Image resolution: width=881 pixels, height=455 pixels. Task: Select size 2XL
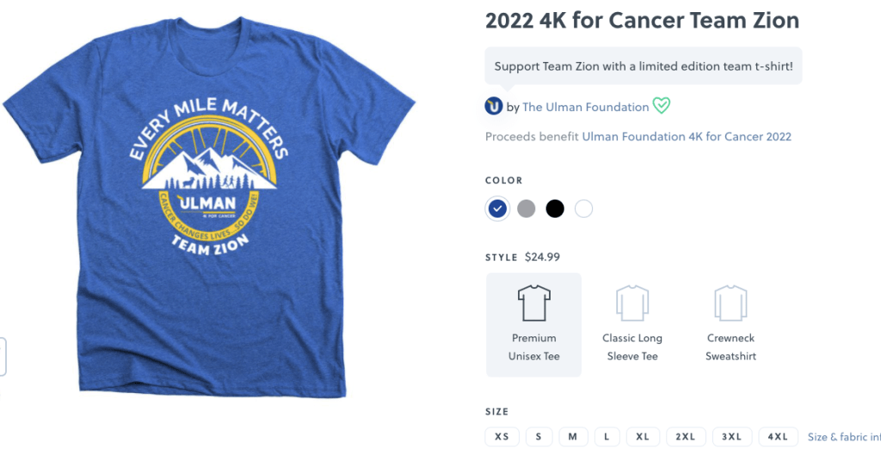coord(686,436)
